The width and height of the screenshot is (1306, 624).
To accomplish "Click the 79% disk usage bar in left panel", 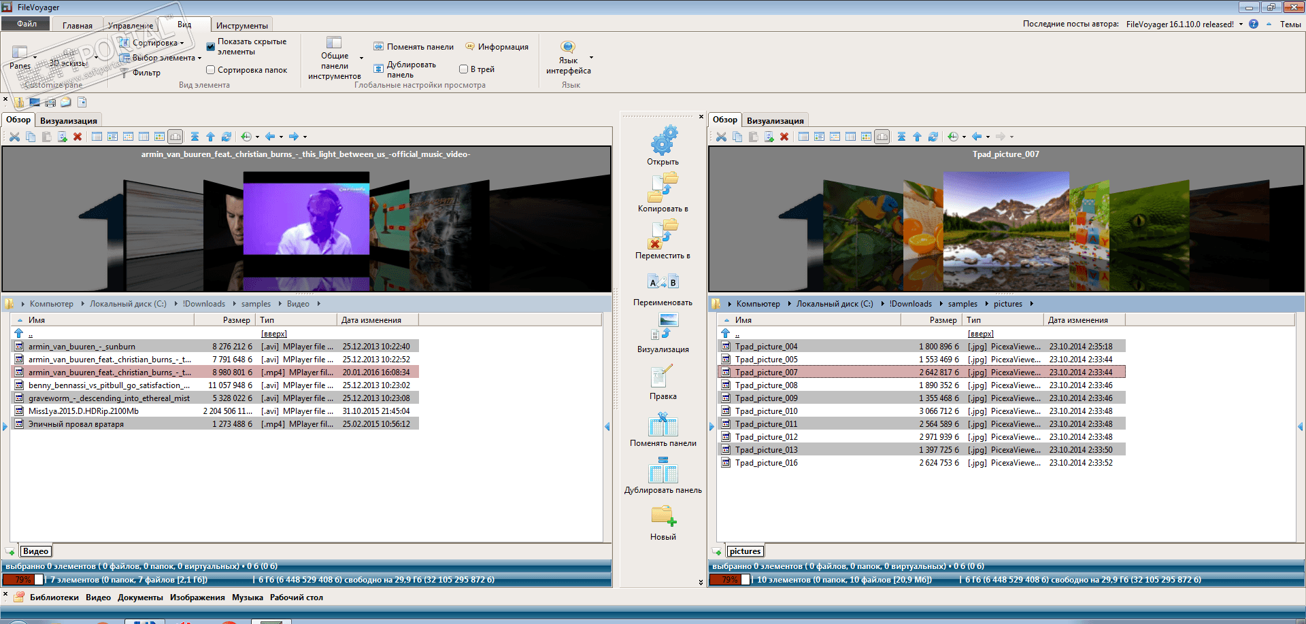I will 23,580.
